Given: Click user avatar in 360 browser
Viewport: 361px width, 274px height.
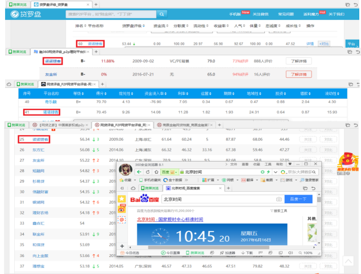Looking at the screenshot, I should (126, 170).
